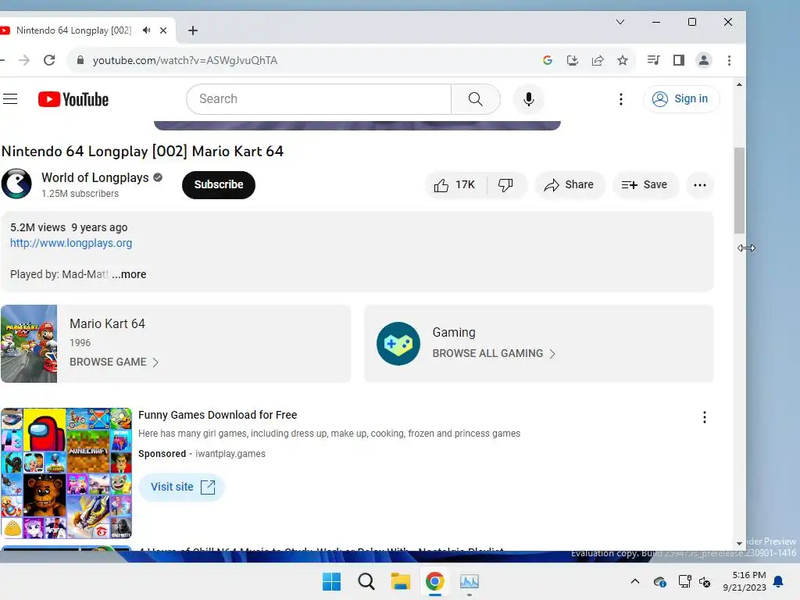
Task: Install app via address bar download icon
Action: pyautogui.click(x=573, y=60)
